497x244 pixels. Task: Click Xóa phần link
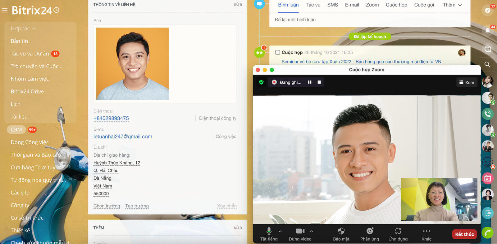pyautogui.click(x=227, y=206)
